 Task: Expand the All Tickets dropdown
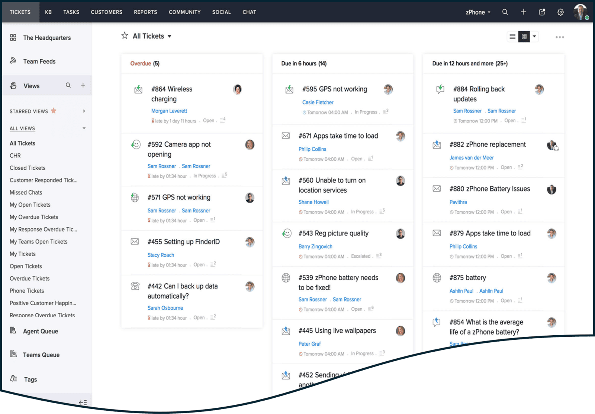170,36
